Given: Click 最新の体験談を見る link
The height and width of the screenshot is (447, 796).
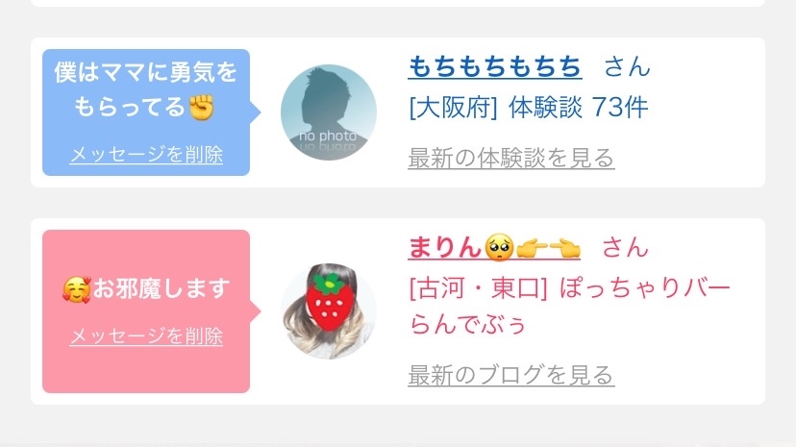Looking at the screenshot, I should tap(511, 158).
